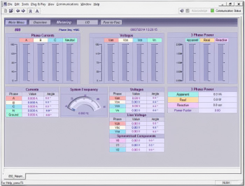
Task: Open the File menu
Action: [x=10, y=4]
